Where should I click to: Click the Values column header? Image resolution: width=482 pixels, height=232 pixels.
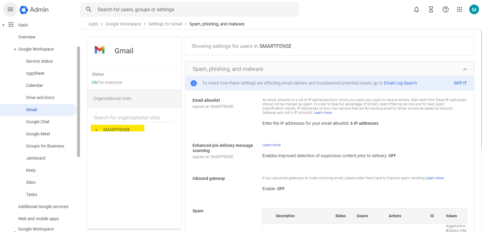[x=451, y=216]
